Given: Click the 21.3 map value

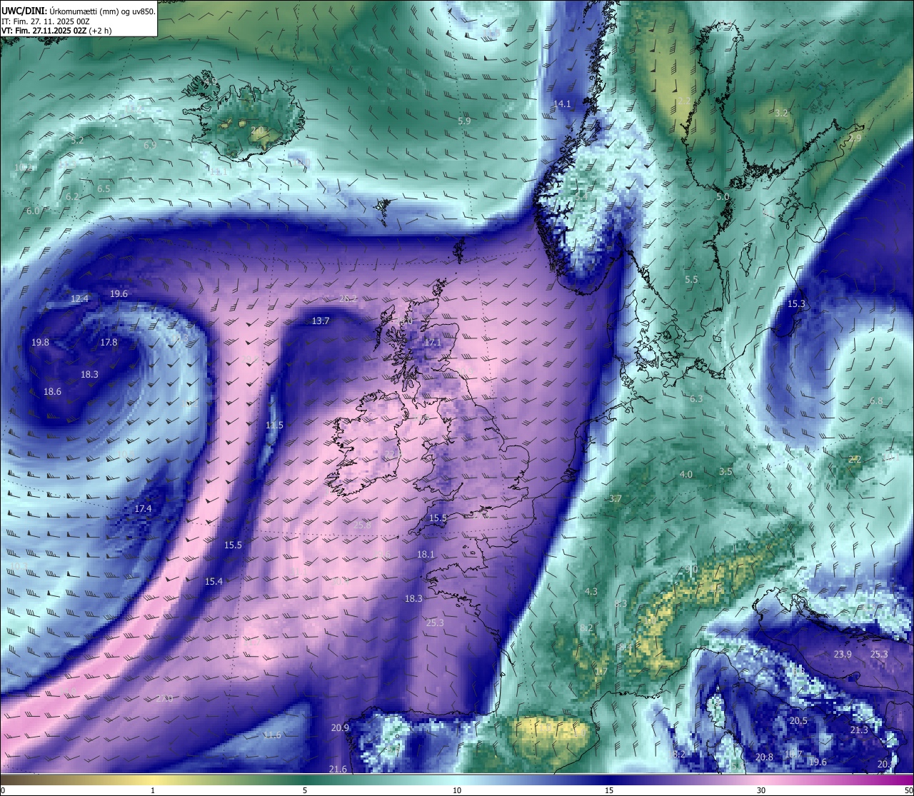Looking at the screenshot, I should click(x=859, y=730).
